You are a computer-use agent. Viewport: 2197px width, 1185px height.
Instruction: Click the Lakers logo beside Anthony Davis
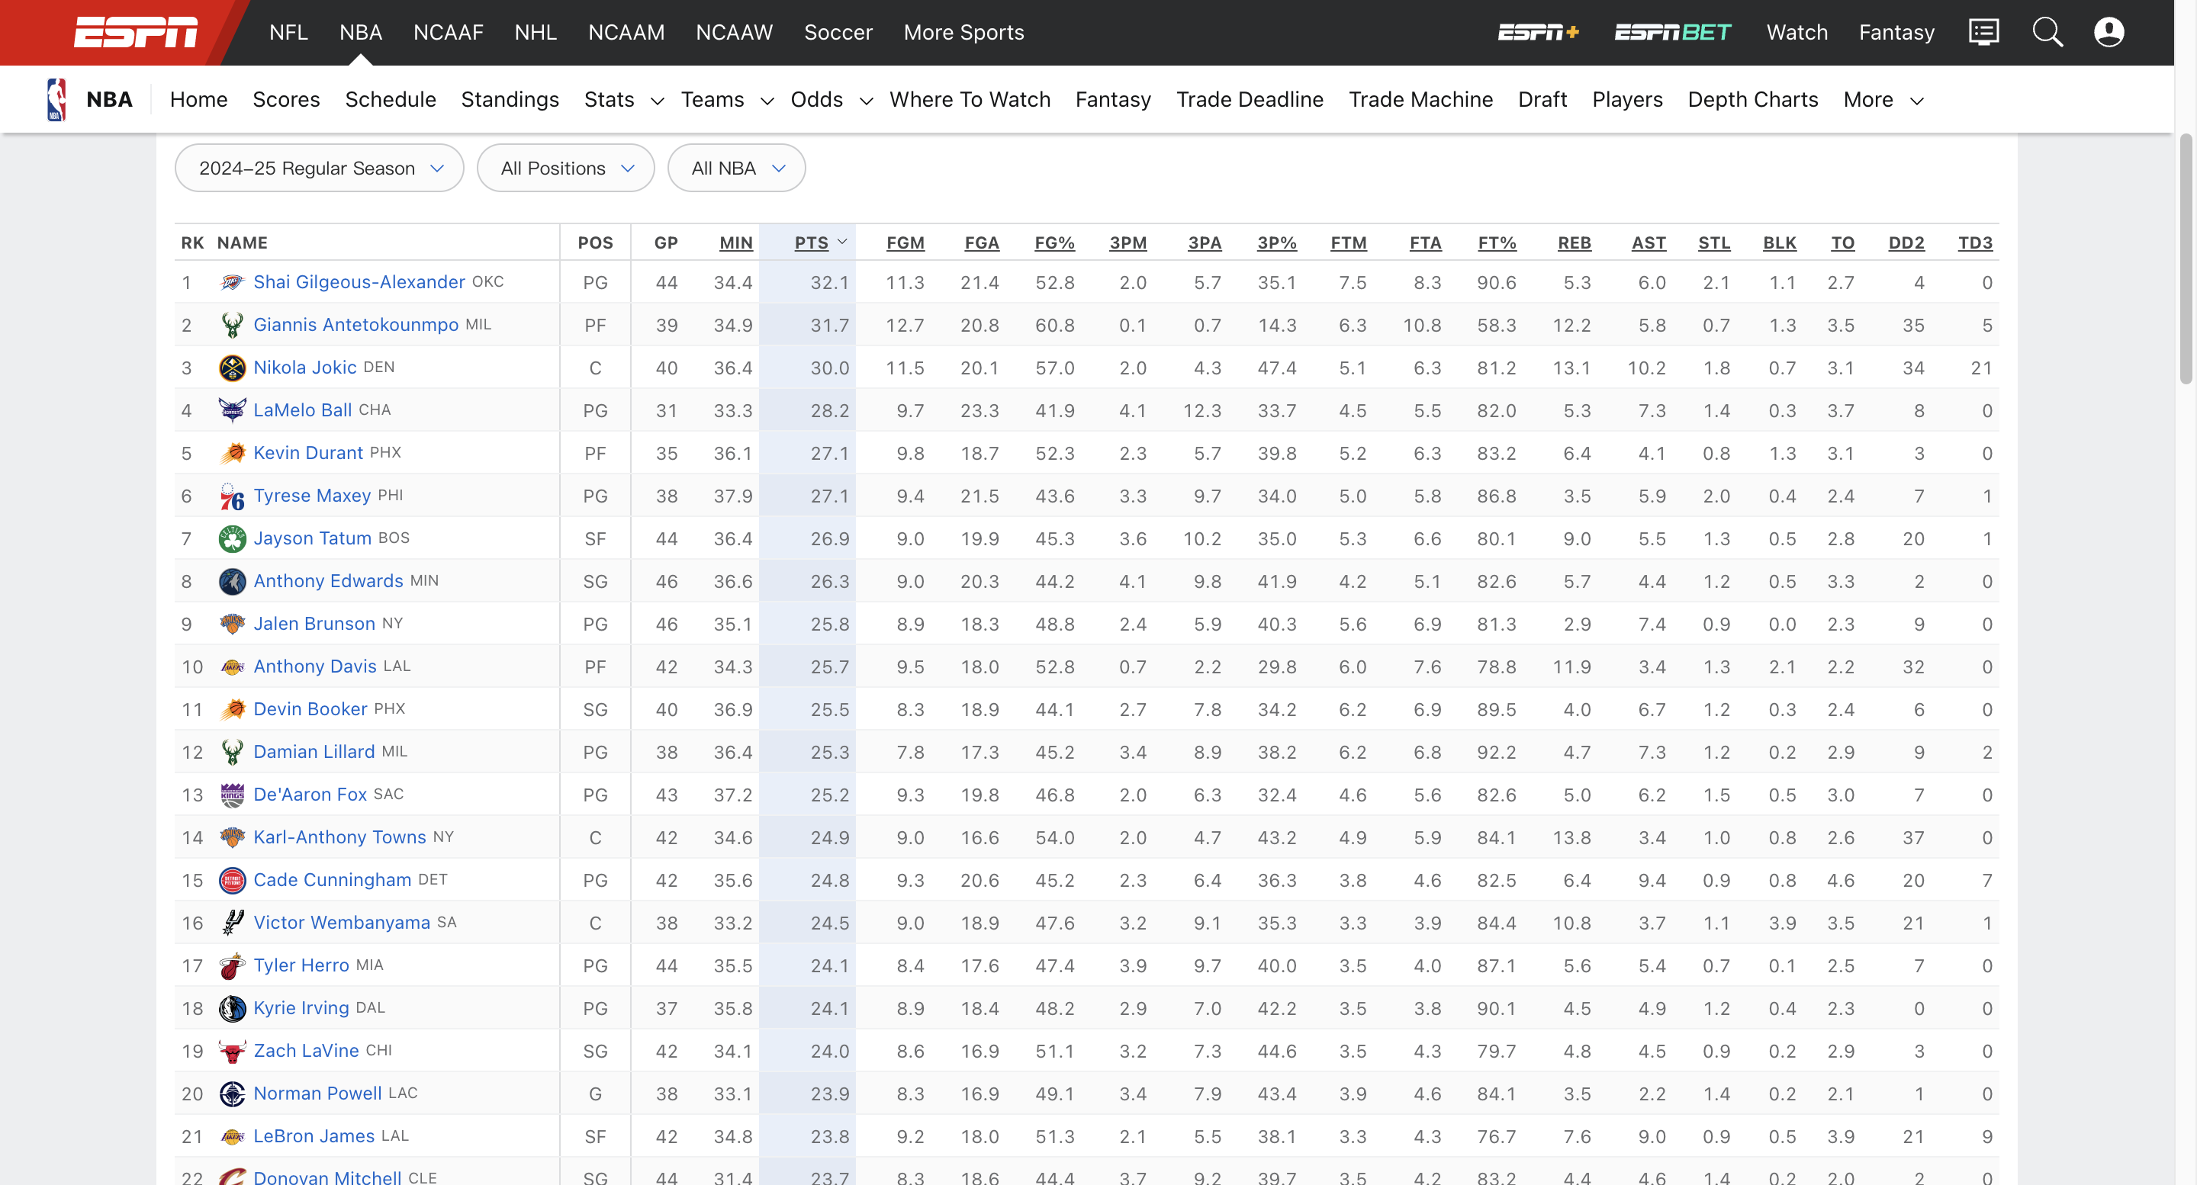click(232, 666)
